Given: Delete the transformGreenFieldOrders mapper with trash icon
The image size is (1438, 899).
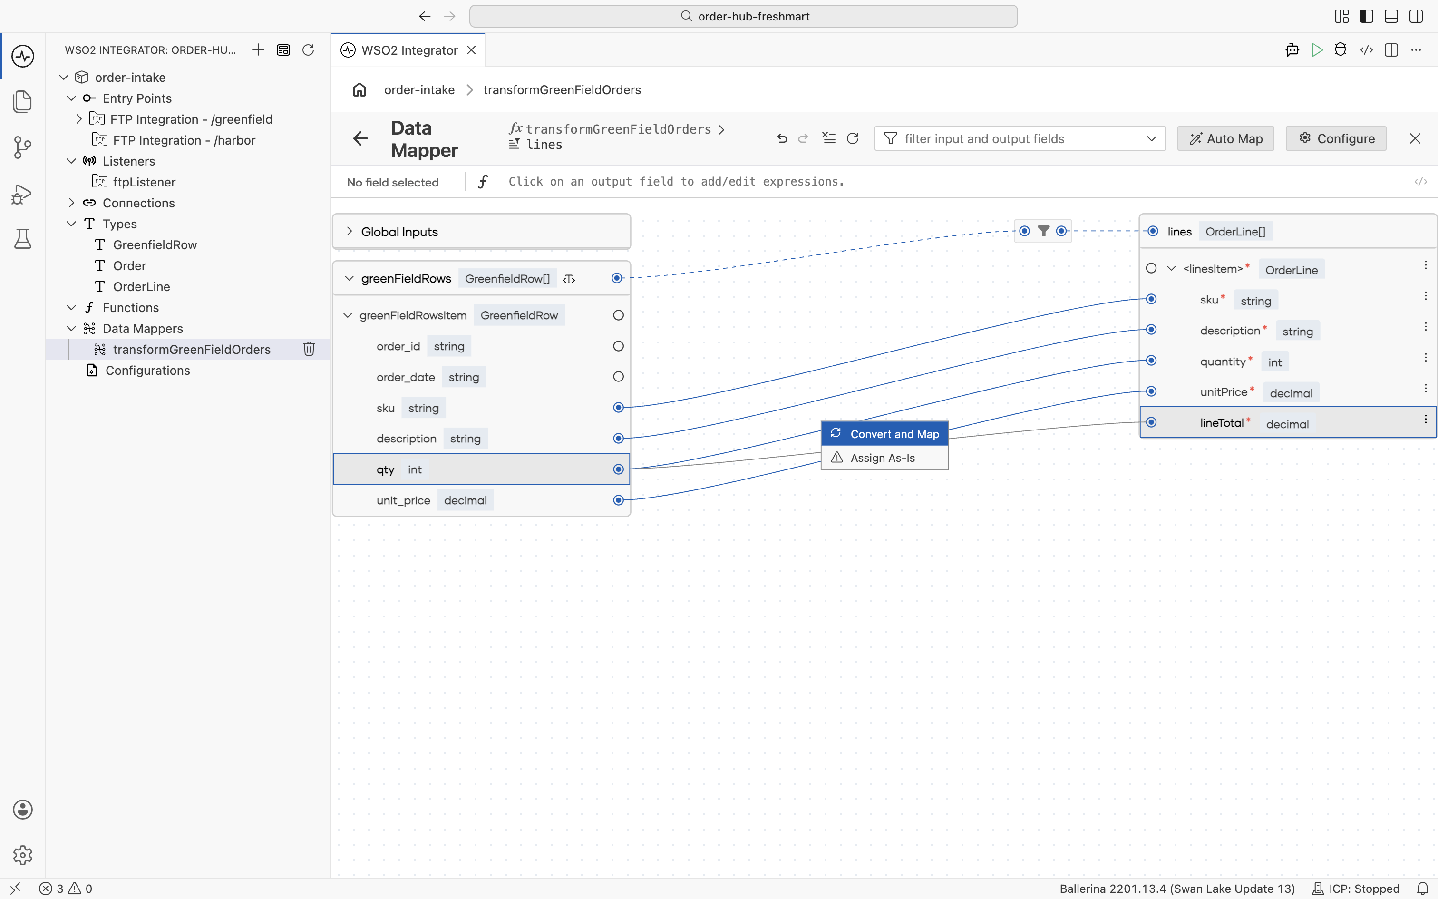Looking at the screenshot, I should tap(309, 349).
